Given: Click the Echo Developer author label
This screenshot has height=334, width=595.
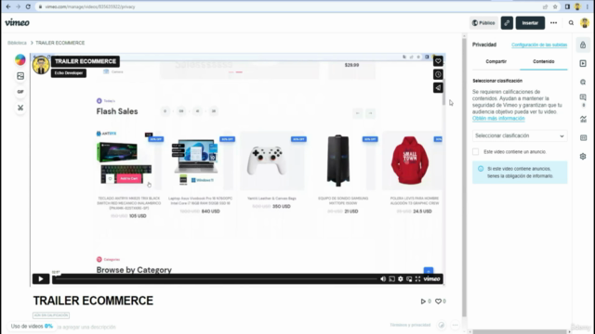Looking at the screenshot, I should click(69, 73).
